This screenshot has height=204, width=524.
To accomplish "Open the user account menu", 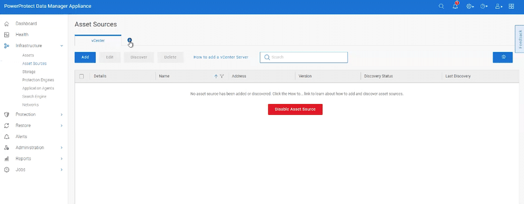I will click(499, 6).
